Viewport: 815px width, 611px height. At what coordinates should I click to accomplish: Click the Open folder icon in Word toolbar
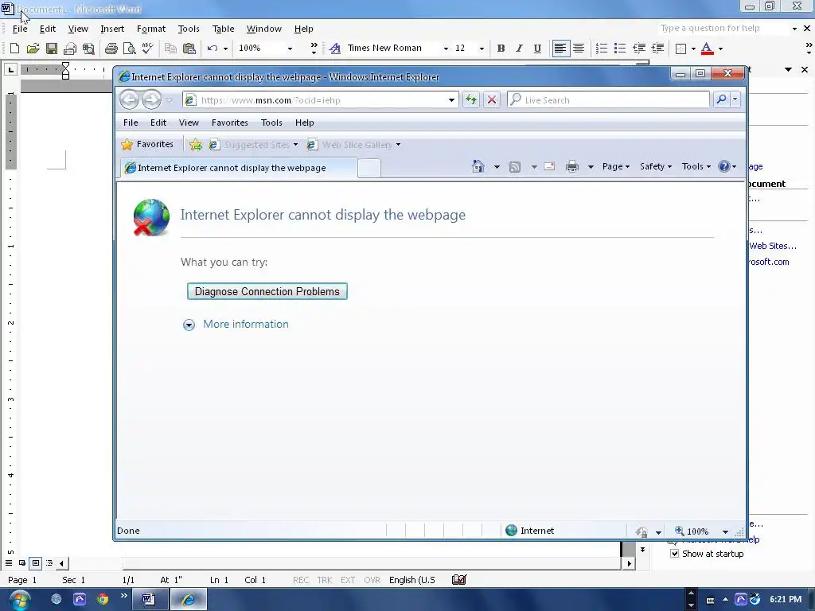(x=33, y=49)
